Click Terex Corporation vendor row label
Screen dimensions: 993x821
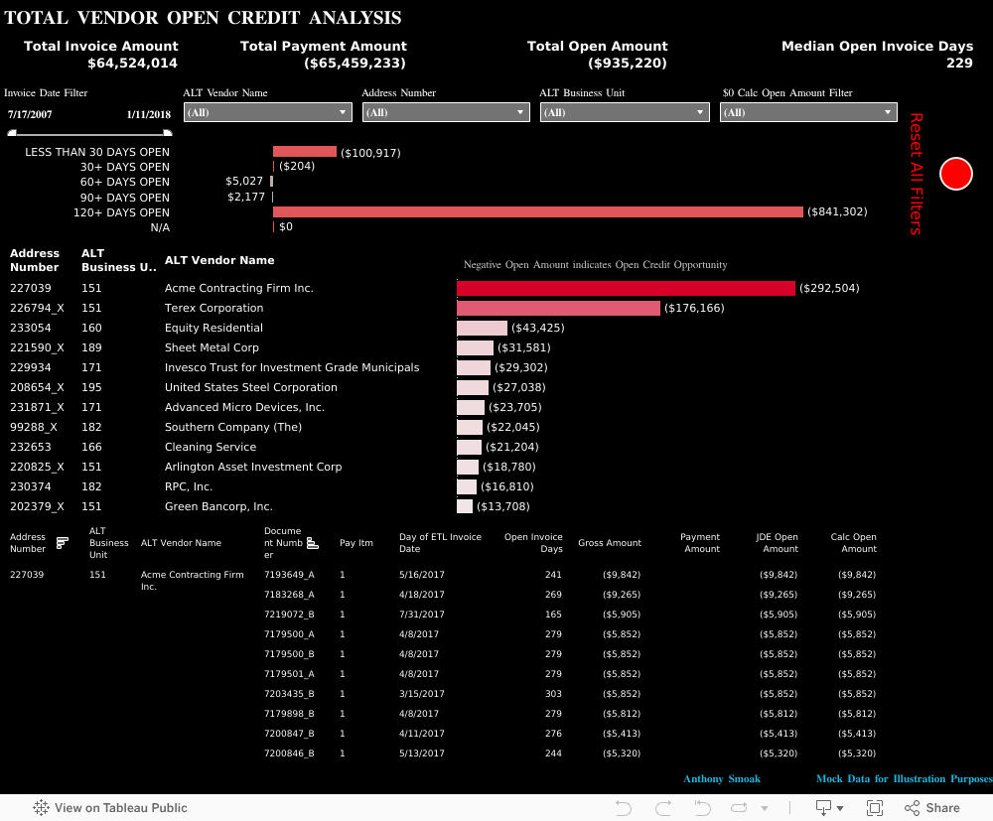coord(213,308)
